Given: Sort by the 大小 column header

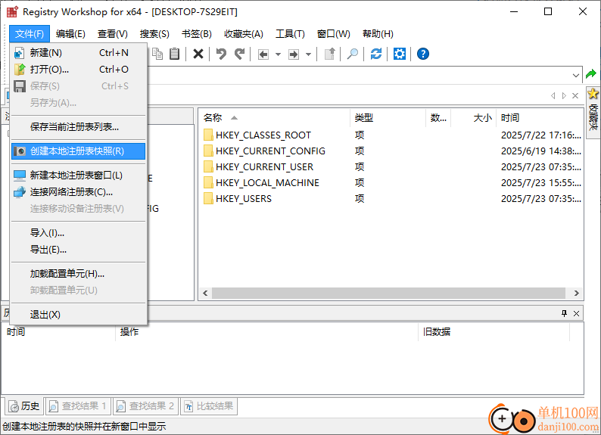Looking at the screenshot, I should click(x=473, y=118).
